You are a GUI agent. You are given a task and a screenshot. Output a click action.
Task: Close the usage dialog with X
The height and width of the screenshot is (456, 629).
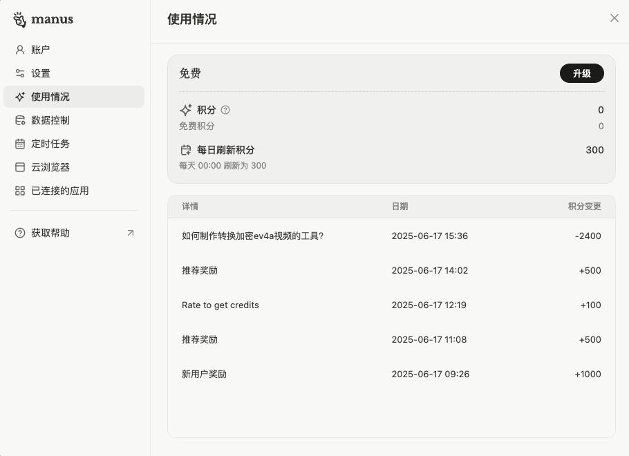click(x=614, y=18)
